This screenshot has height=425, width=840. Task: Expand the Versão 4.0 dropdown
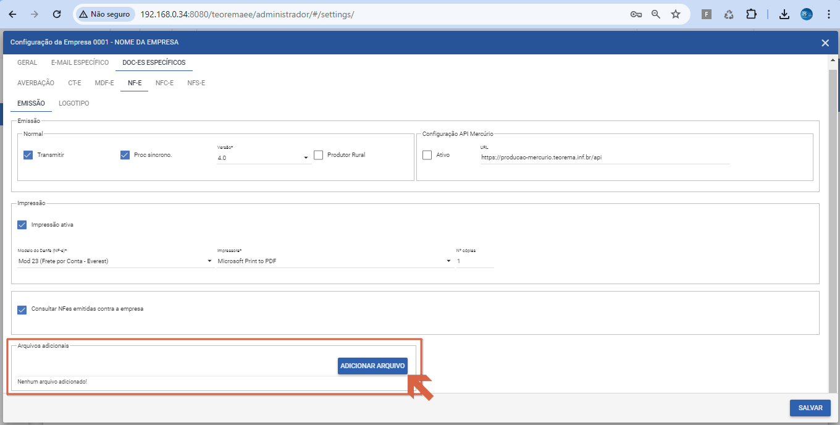263,158
